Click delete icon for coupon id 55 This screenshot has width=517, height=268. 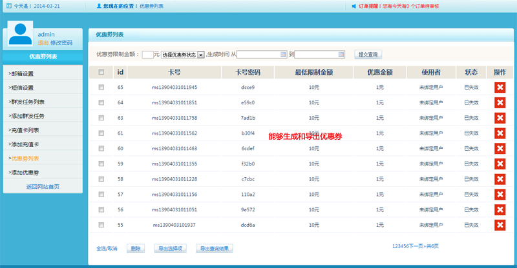point(500,225)
